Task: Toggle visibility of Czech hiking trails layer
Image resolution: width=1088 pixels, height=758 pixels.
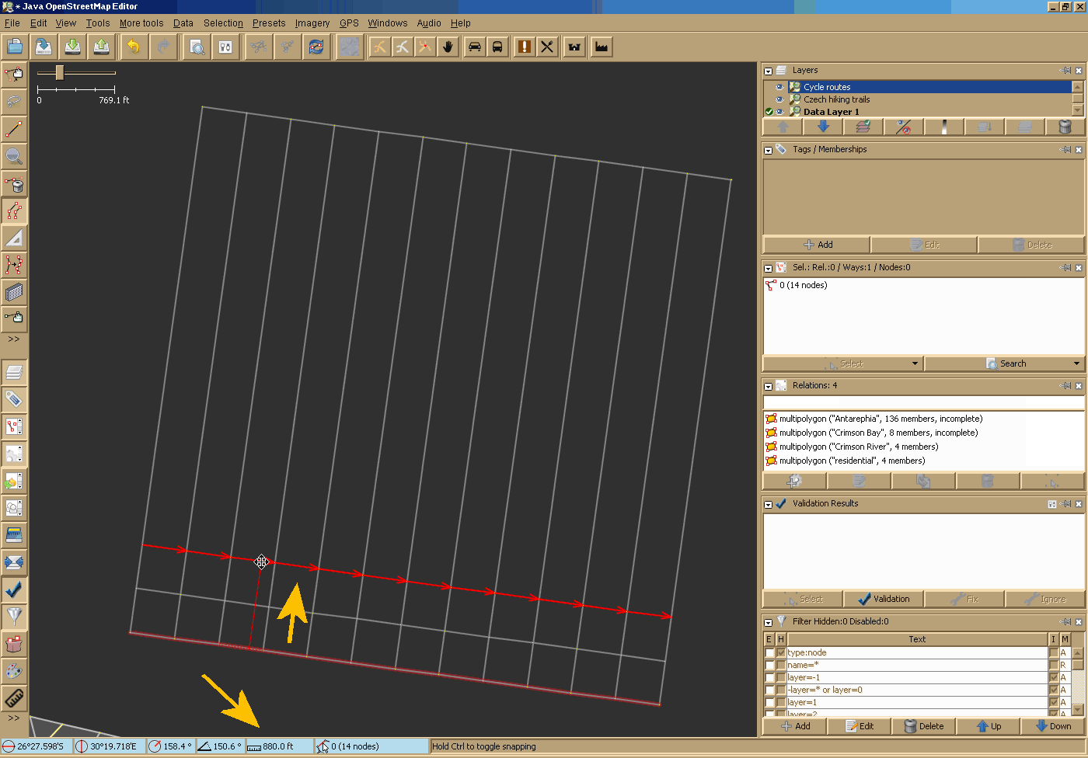Action: pos(779,99)
